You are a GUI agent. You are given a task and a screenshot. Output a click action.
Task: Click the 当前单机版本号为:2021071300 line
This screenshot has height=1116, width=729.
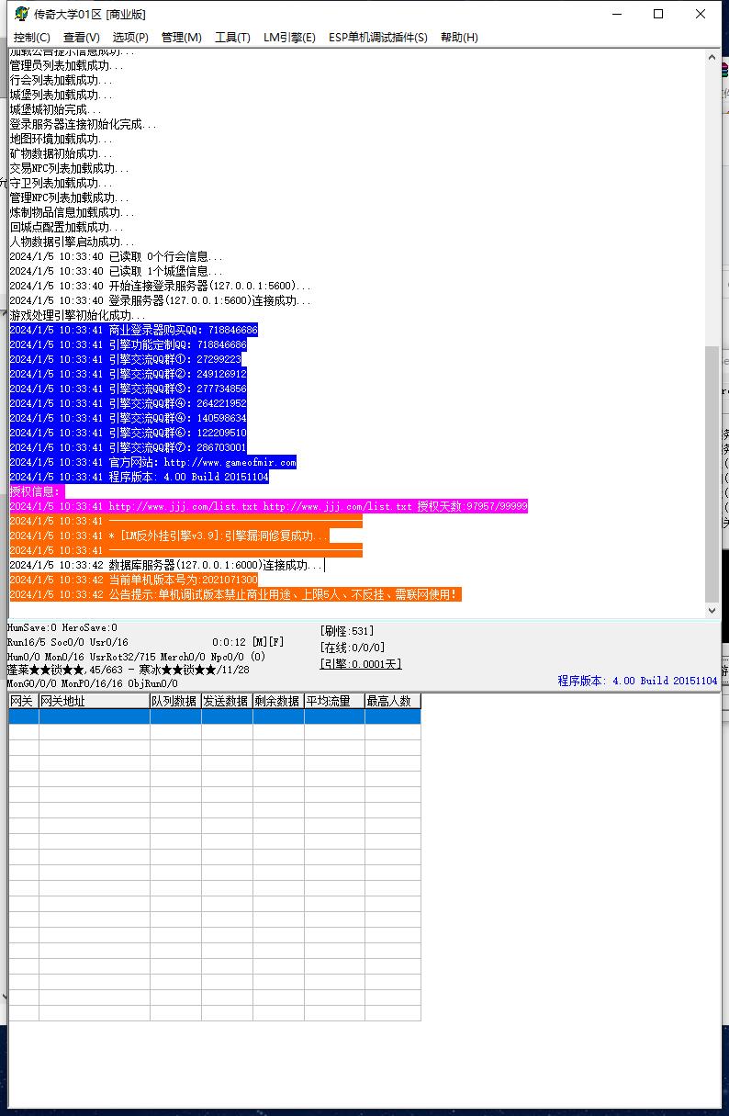tap(134, 580)
